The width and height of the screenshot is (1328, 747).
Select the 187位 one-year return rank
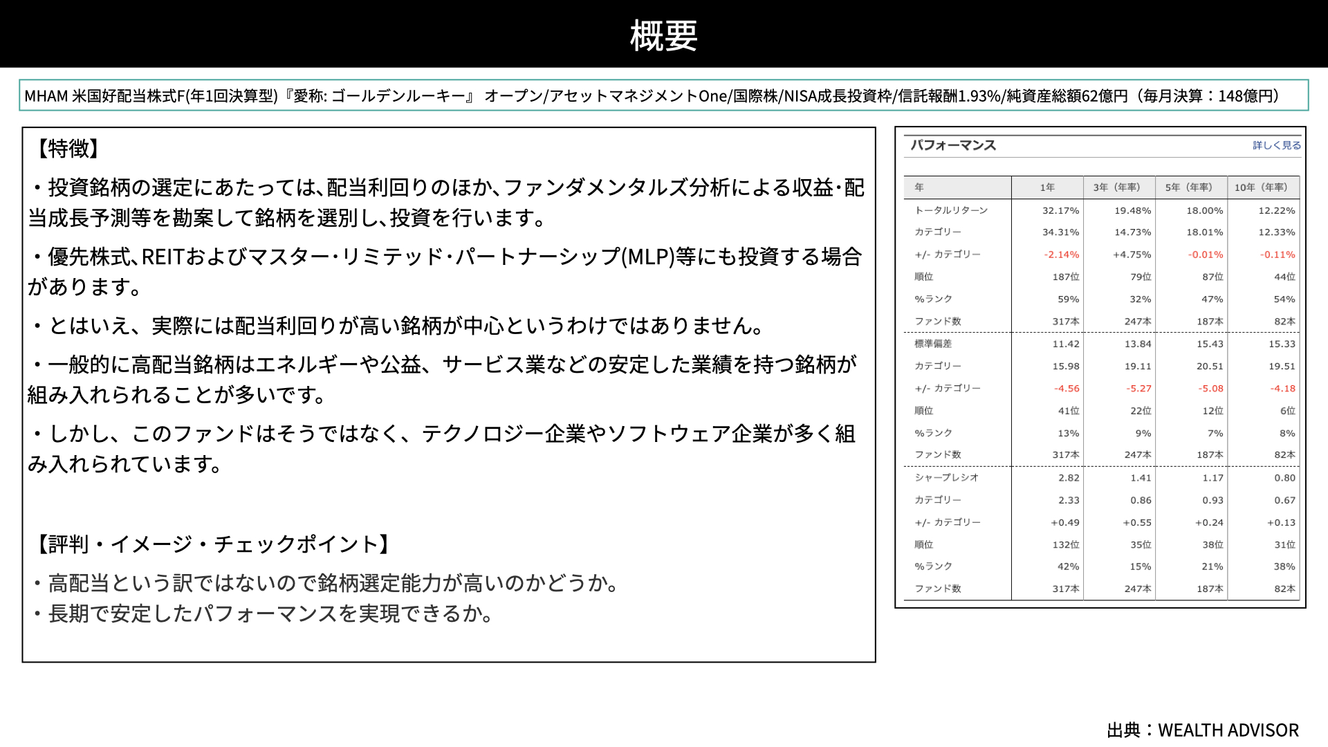[x=1066, y=277]
